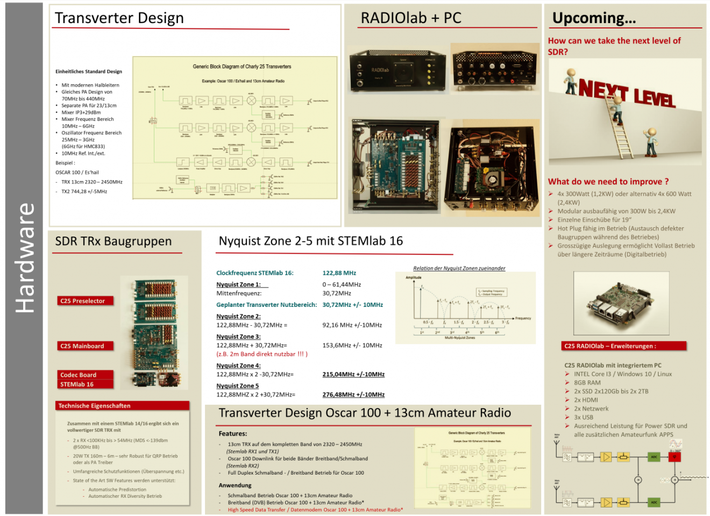Select the vertical Hardware sidebar title
The image size is (710, 516).
pyautogui.click(x=25, y=258)
